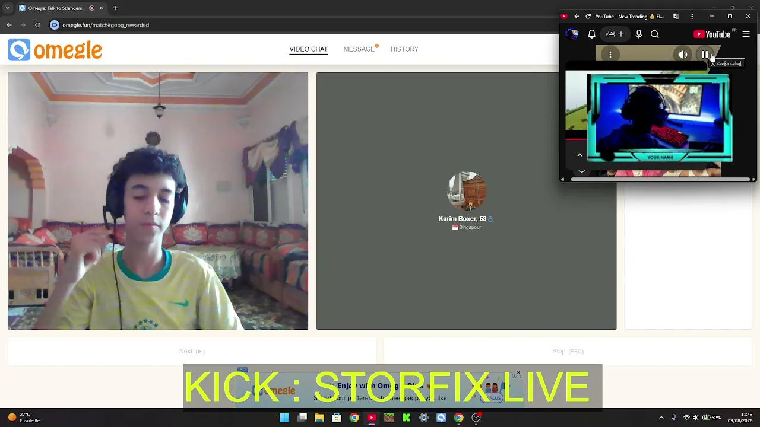Click the Karim Boxer, 53 name label
The height and width of the screenshot is (427, 760).
(x=463, y=219)
